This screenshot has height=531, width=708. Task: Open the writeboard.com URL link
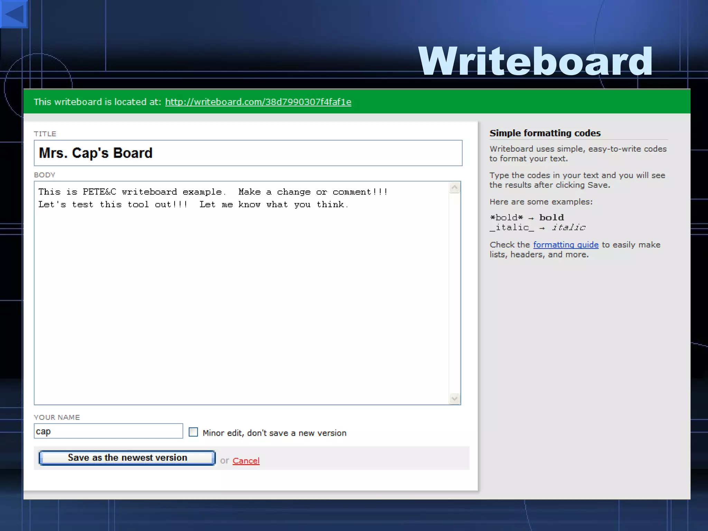coord(258,102)
